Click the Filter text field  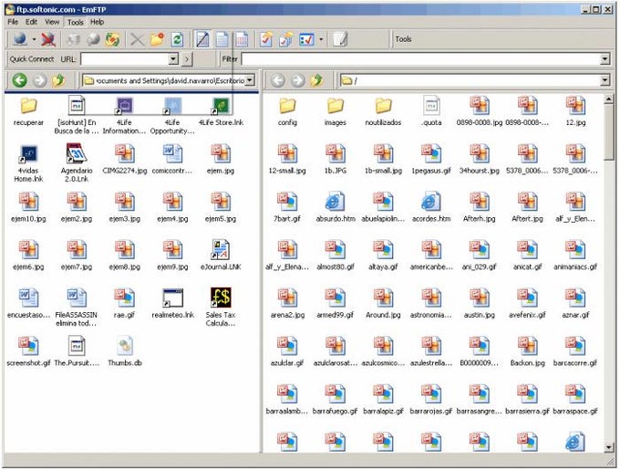(420, 59)
